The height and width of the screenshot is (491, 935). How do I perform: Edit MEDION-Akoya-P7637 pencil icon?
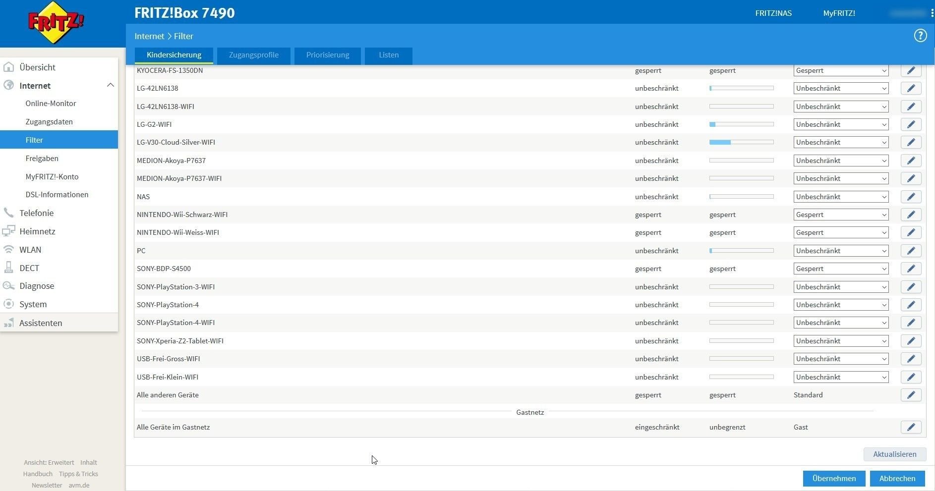[911, 161]
